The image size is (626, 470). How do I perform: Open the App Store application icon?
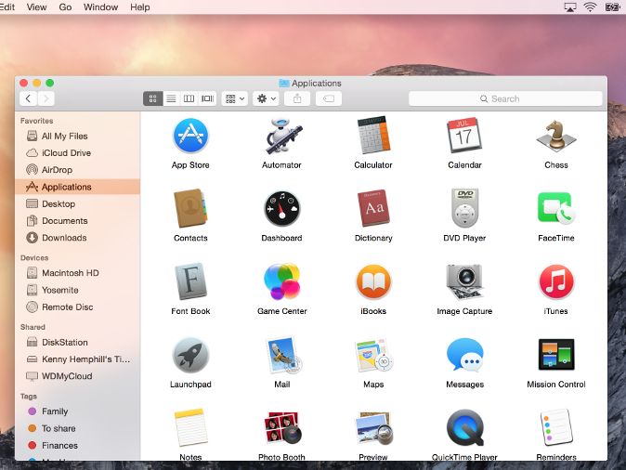point(190,136)
